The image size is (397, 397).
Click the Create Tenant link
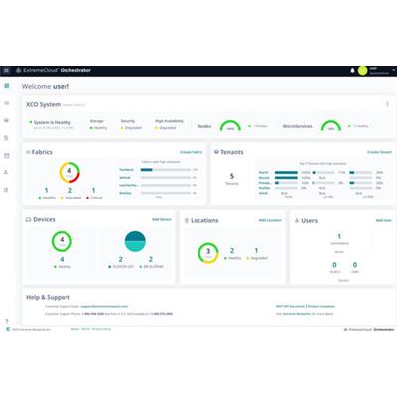coord(379,152)
